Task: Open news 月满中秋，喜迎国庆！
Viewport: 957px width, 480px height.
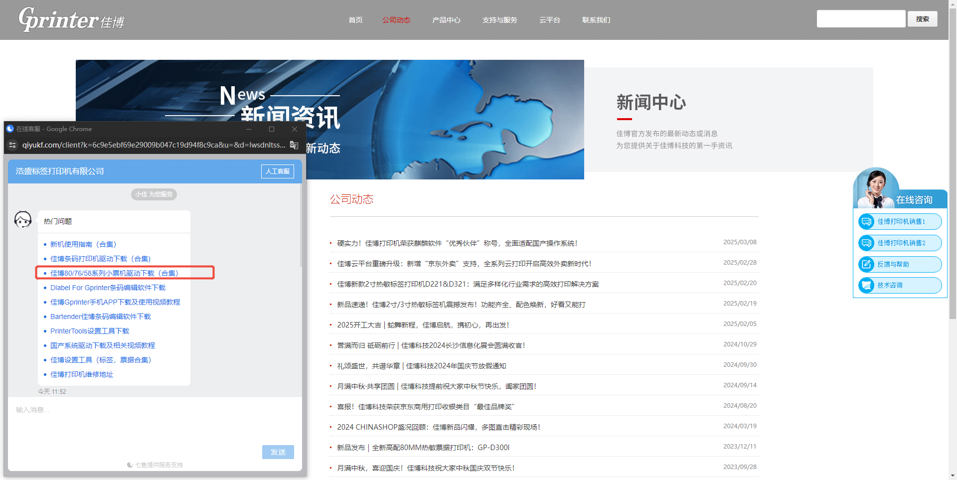Action: [426, 468]
